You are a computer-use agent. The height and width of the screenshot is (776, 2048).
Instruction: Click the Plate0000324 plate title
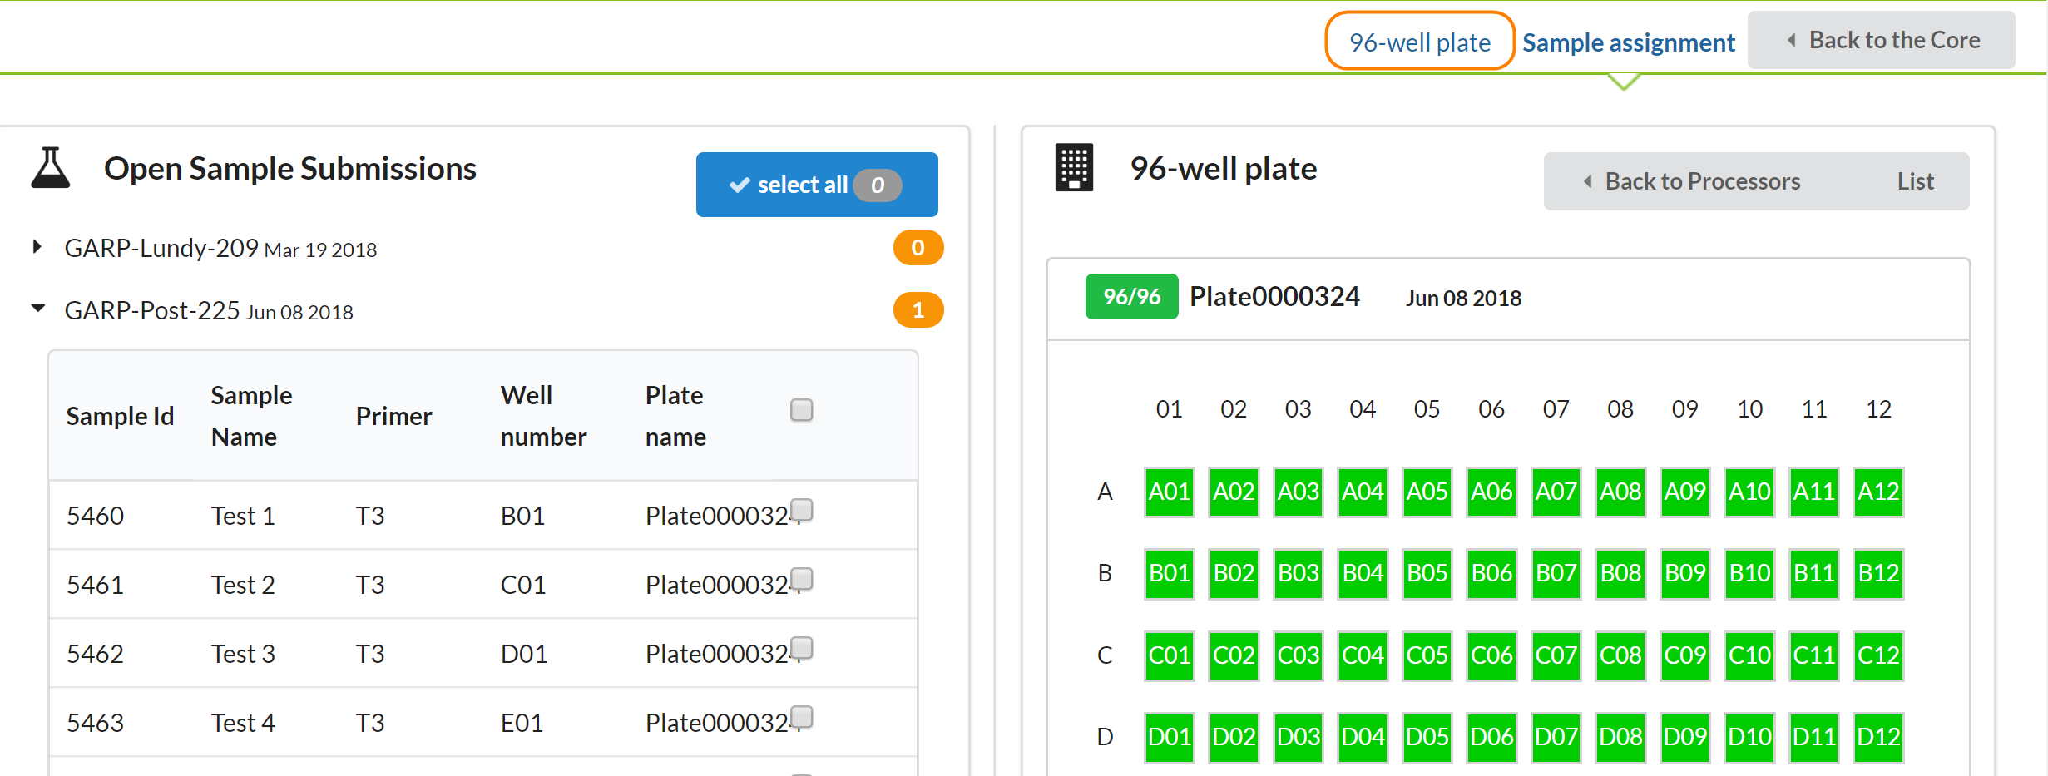point(1274,297)
